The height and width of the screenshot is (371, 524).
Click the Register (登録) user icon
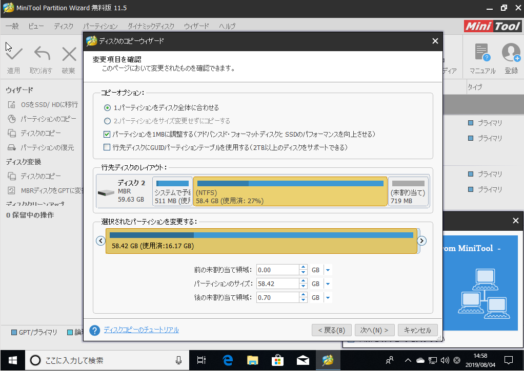point(511,53)
